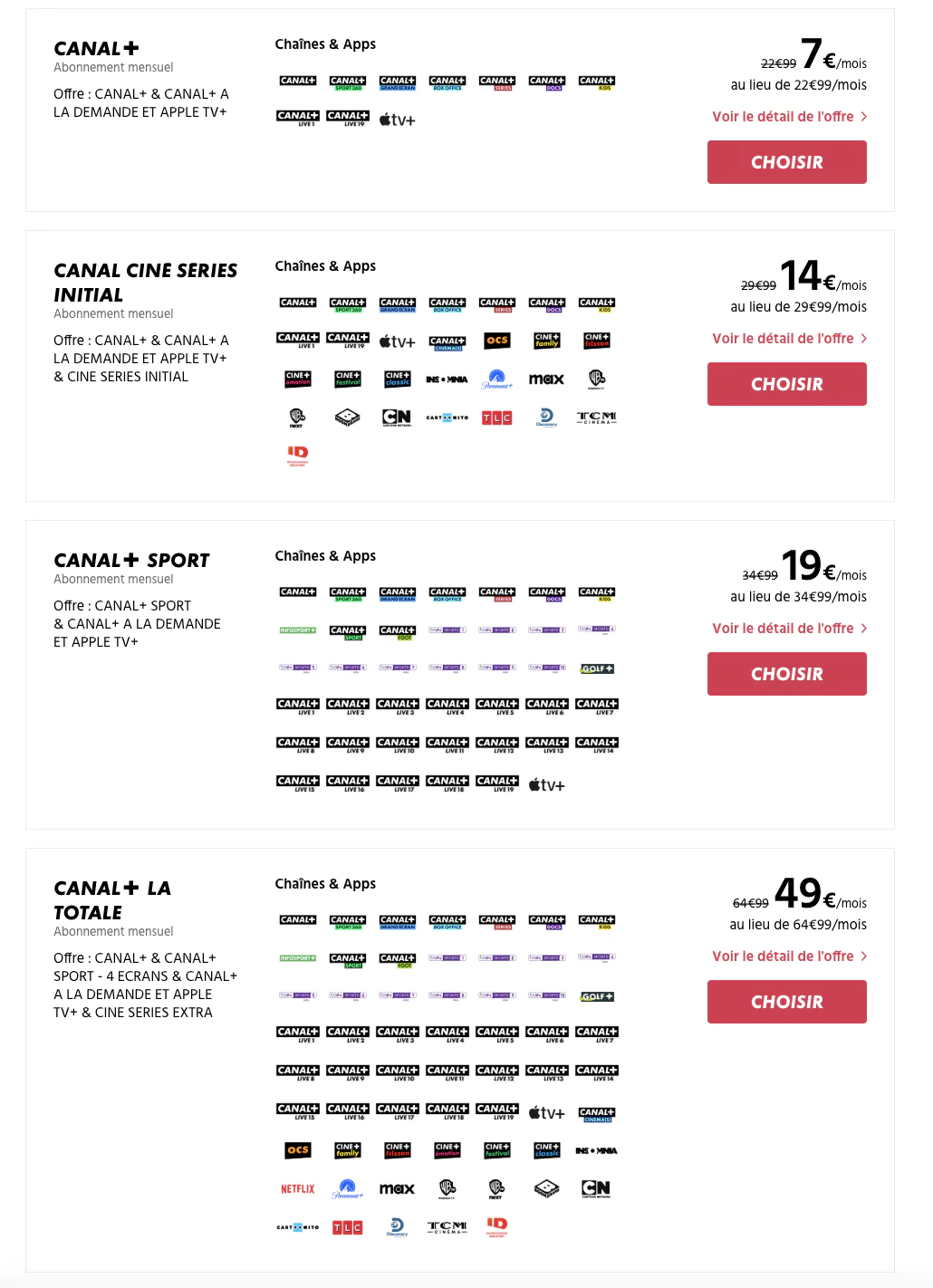The image size is (933, 1288).
Task: Click the TLC logo in La Totale offer
Action: click(347, 1227)
